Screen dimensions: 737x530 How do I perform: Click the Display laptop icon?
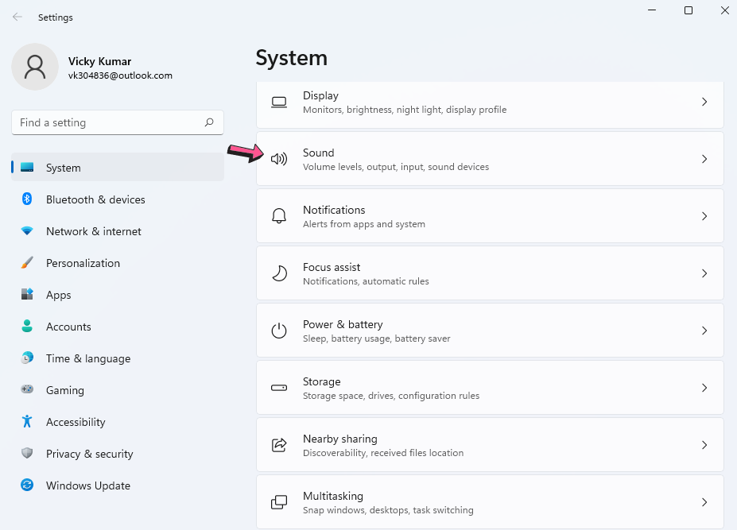pos(279,102)
